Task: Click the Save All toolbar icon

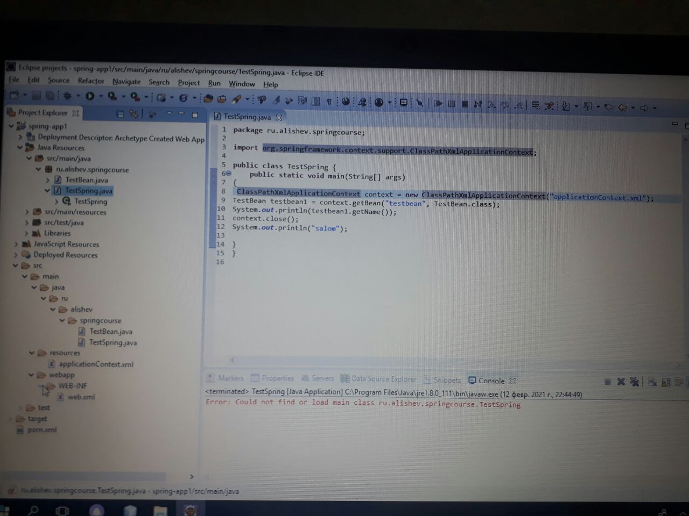Action: tap(50, 96)
